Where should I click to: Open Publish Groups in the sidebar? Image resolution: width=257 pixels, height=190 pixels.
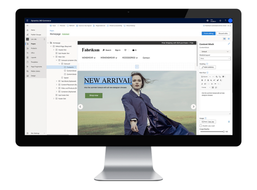[36, 35]
